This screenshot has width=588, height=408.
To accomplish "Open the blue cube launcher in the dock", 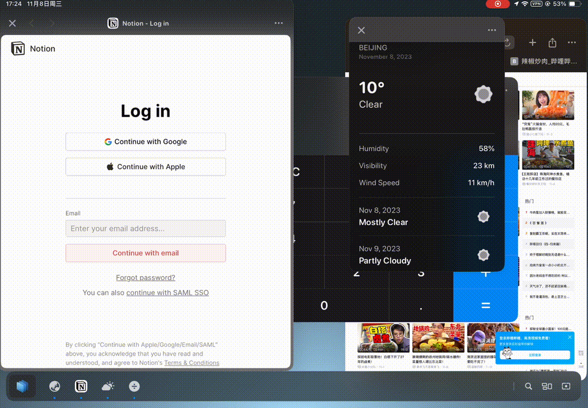I will [x=22, y=386].
